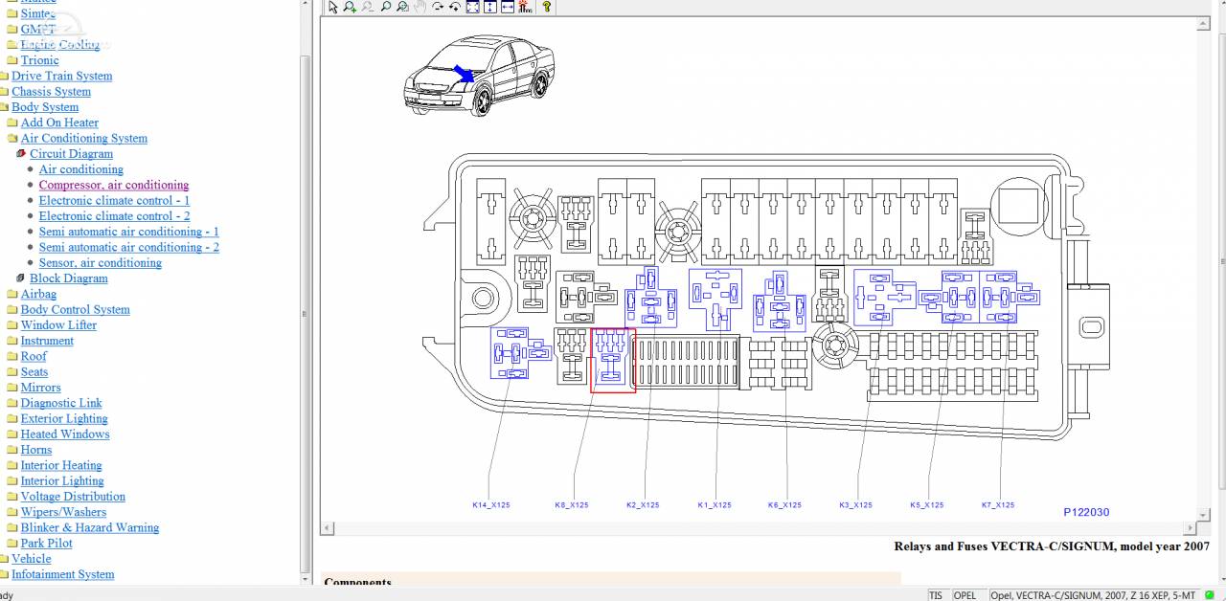Screen dimensions: 1226x601
Task: Click relay label K6_X125 in diagram
Action: [x=785, y=505]
